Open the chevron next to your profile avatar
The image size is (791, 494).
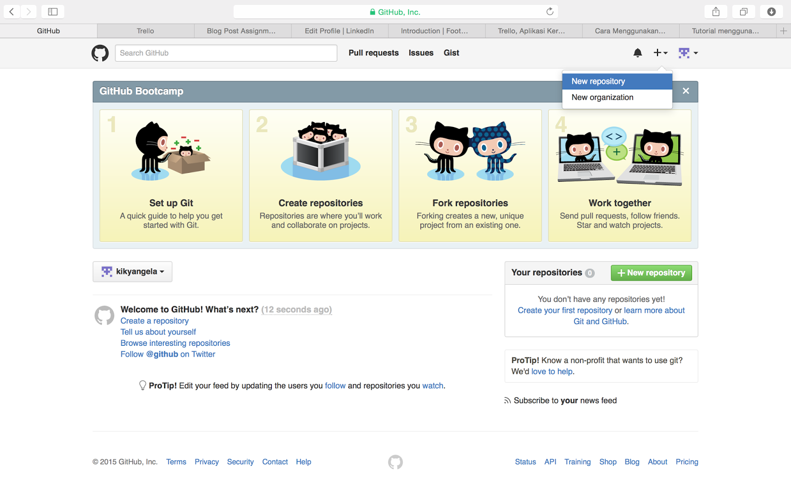tap(696, 53)
